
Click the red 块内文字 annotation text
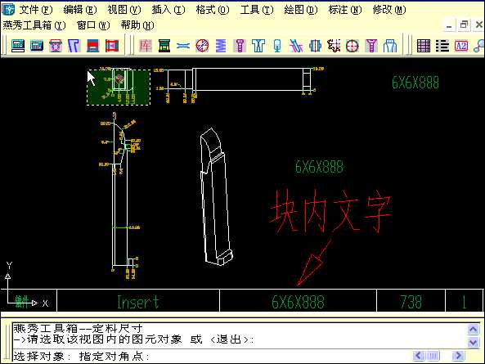click(330, 211)
